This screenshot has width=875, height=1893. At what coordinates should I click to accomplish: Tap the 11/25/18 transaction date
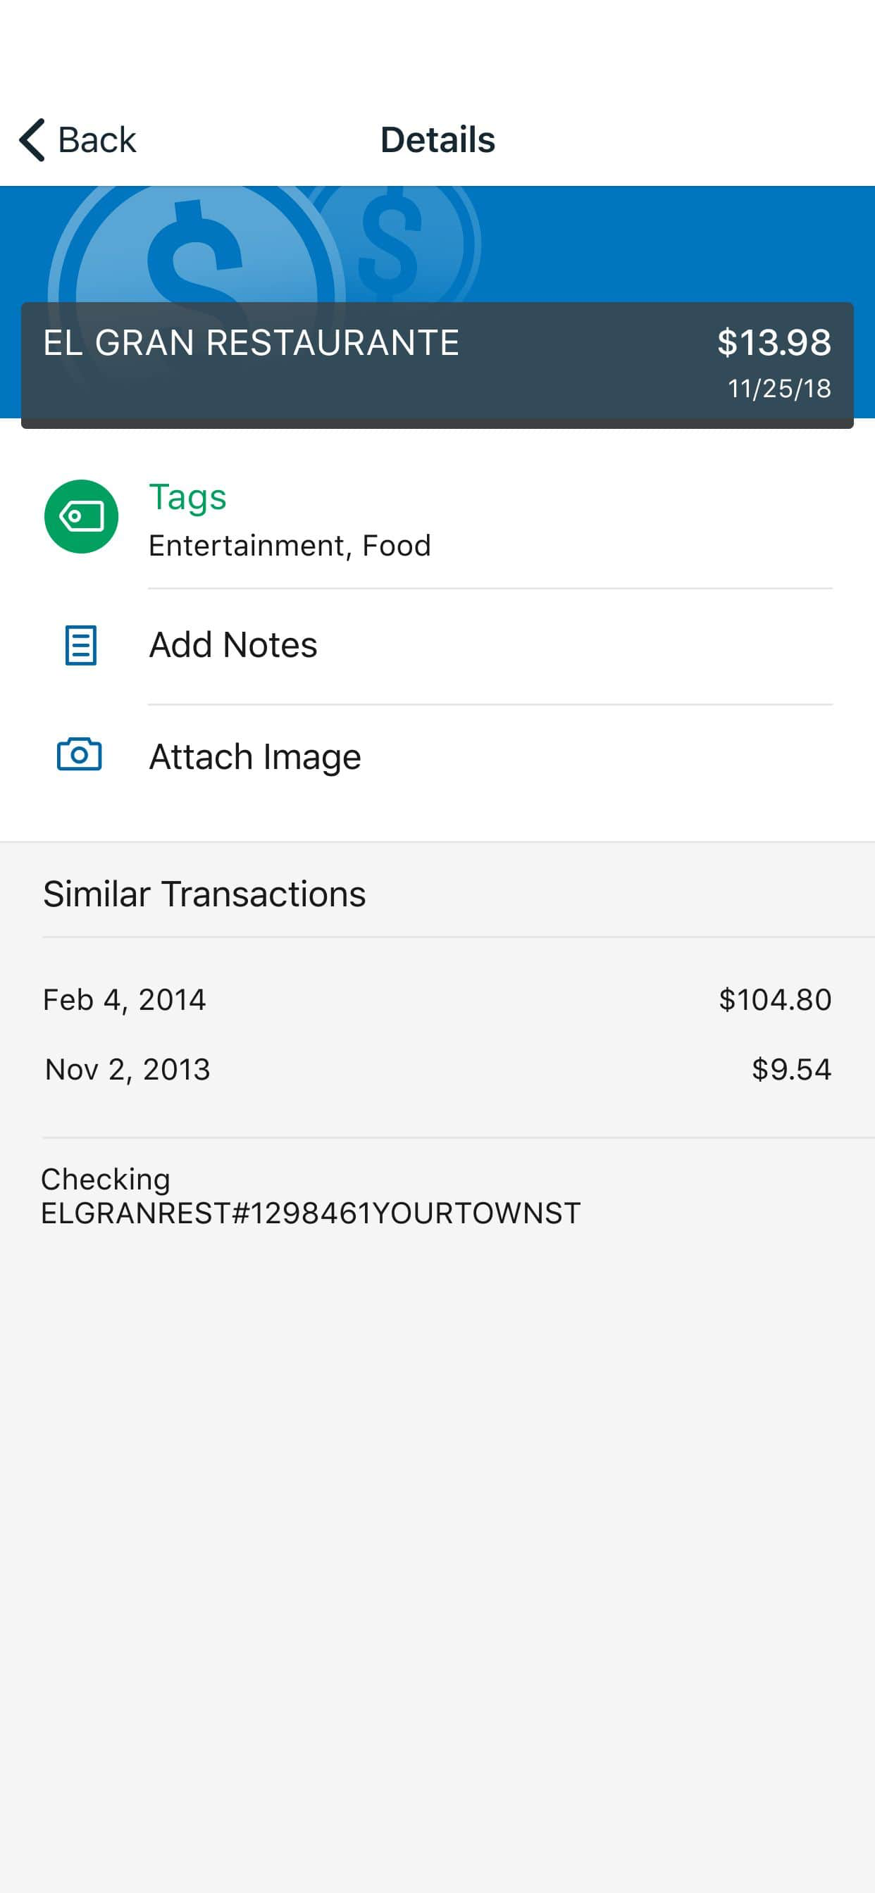pyautogui.click(x=778, y=389)
